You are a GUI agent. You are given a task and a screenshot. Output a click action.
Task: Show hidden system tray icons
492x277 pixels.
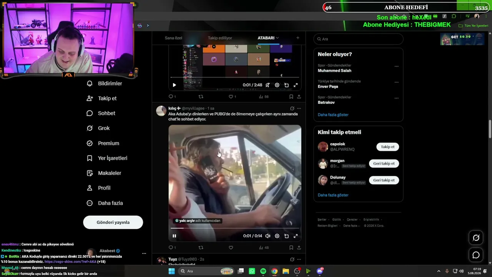pos(439,271)
